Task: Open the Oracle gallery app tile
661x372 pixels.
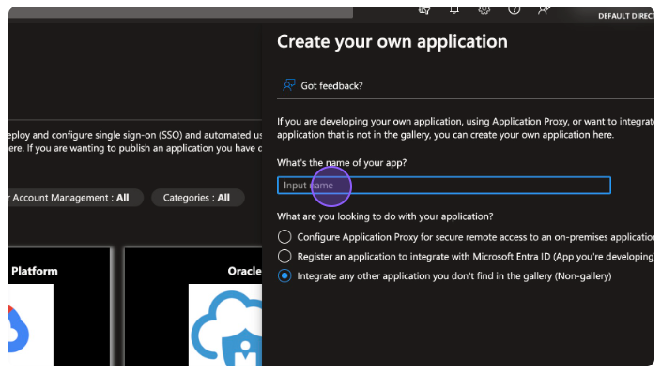Action: click(193, 307)
